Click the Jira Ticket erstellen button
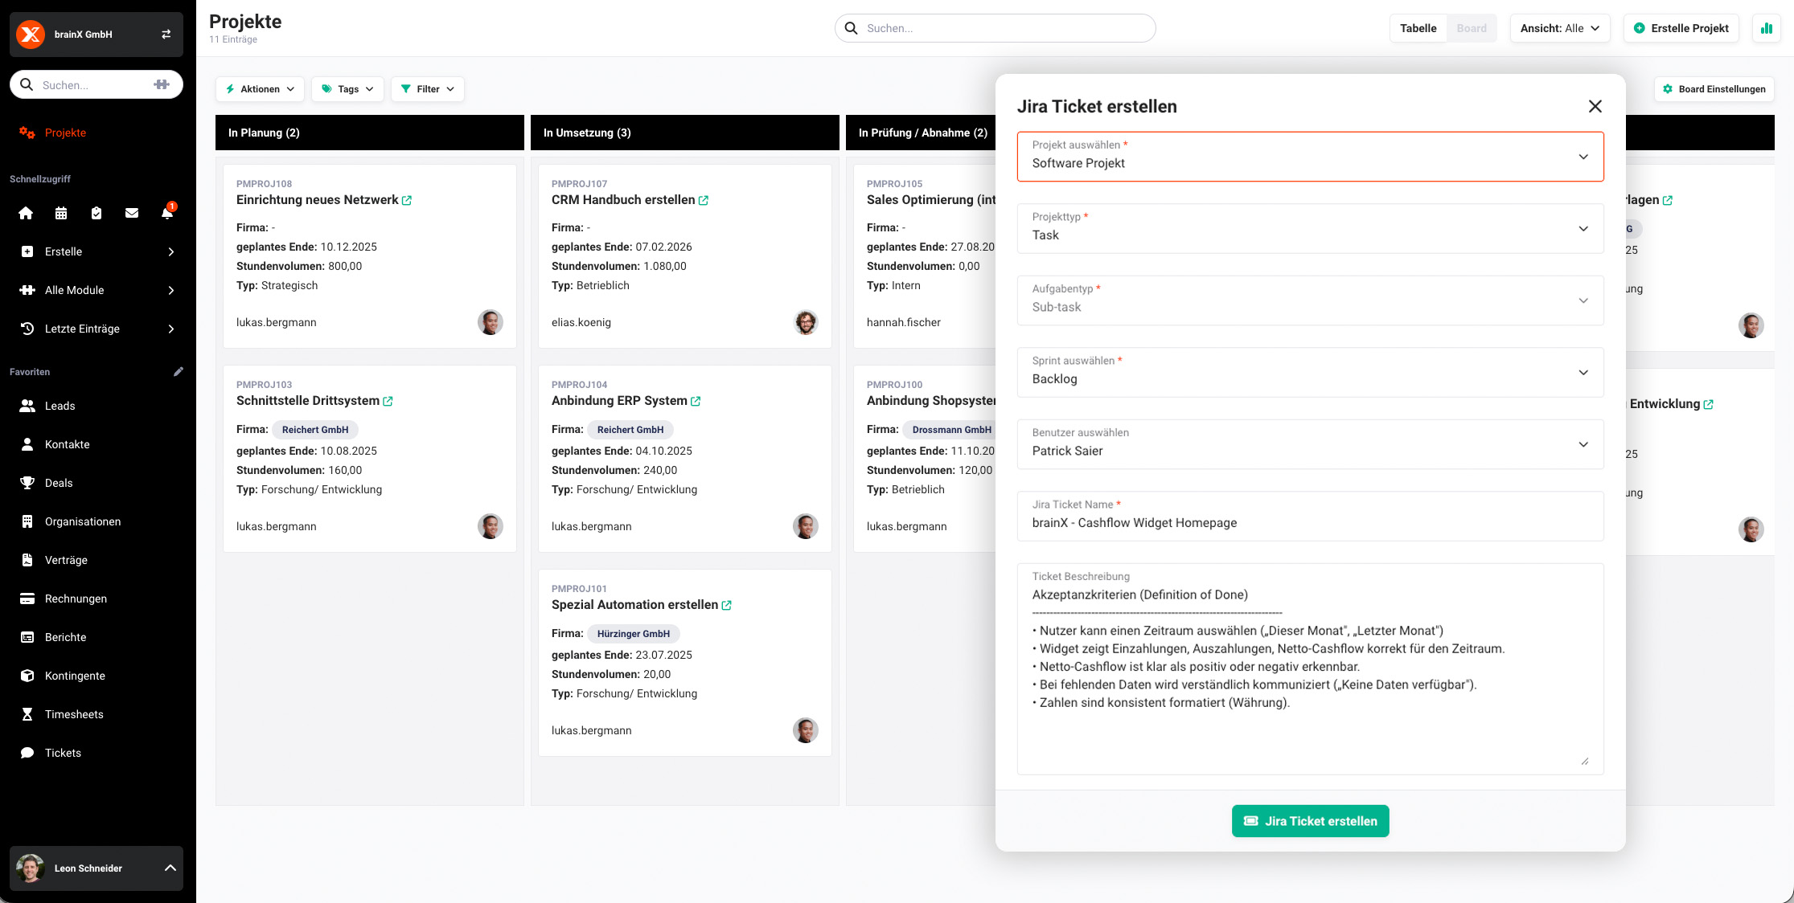The width and height of the screenshot is (1794, 903). click(1310, 821)
